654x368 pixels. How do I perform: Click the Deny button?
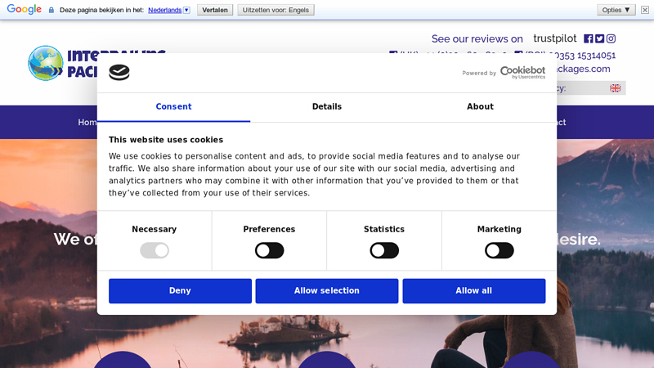pos(180,291)
